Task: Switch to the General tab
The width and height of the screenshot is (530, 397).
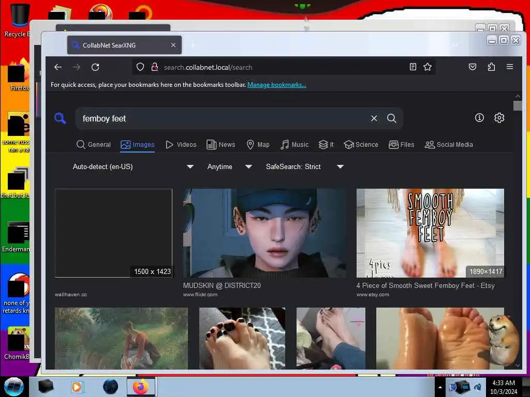Action: point(94,145)
